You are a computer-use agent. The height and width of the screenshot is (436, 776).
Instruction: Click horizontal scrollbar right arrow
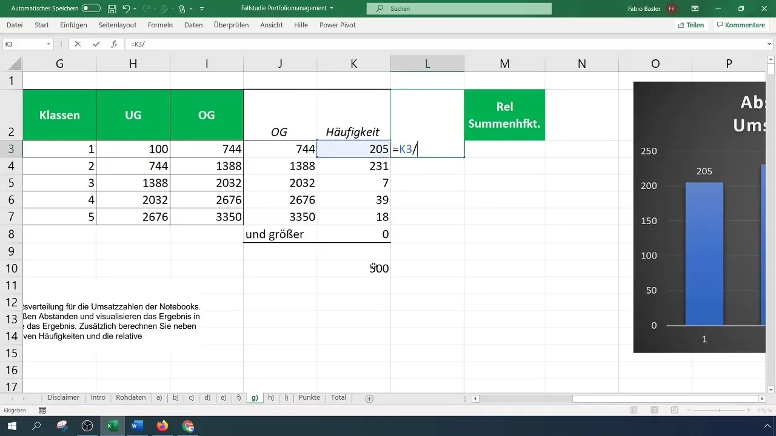(762, 398)
